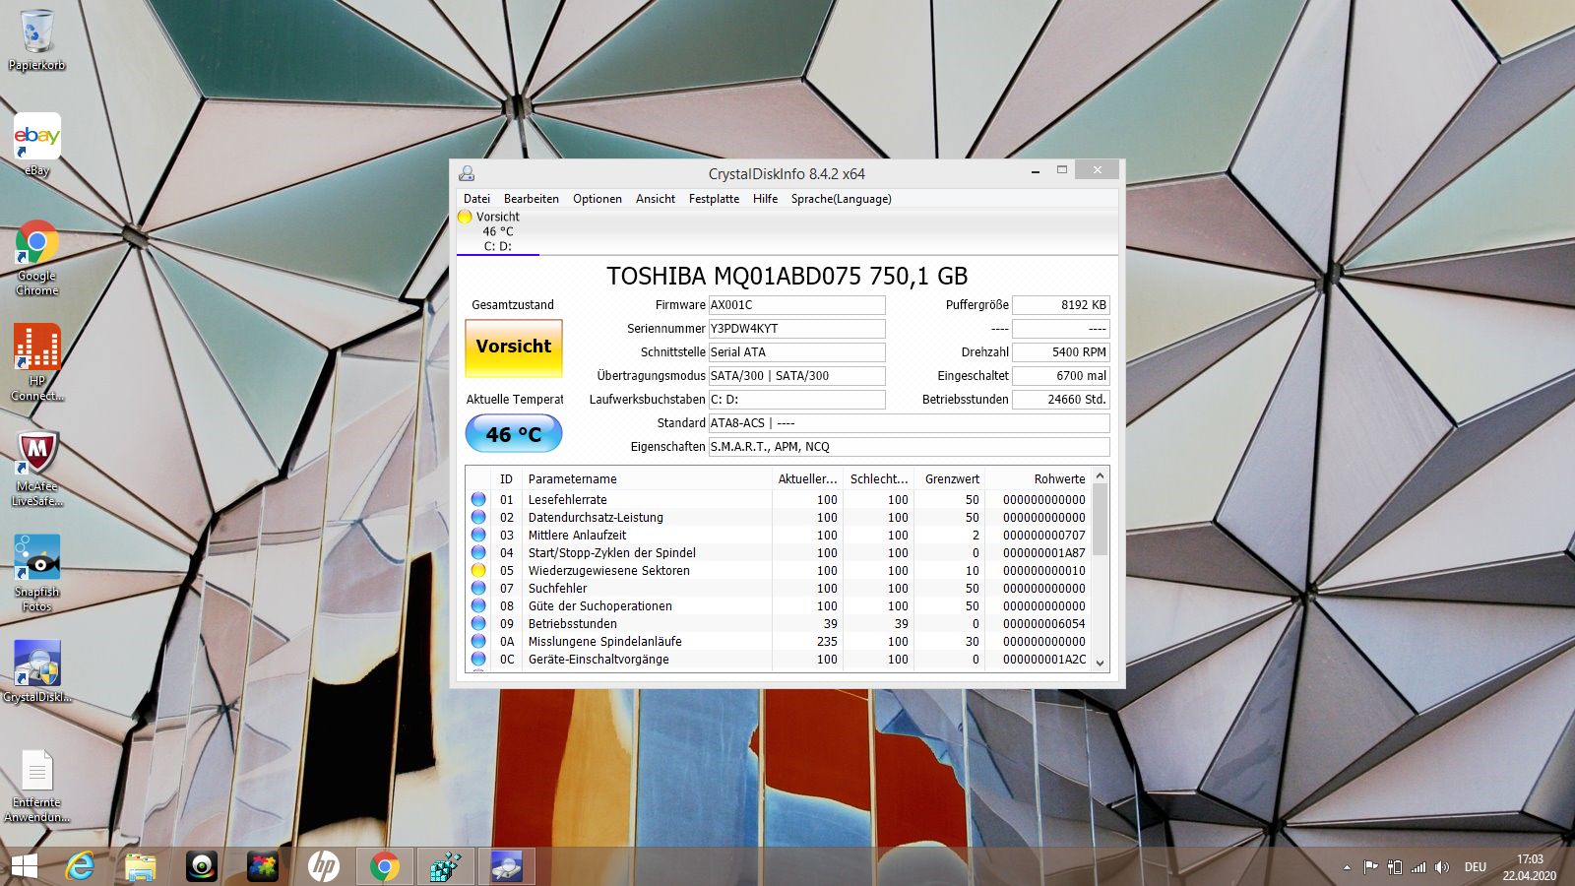Screen dimensions: 1575x886
Task: Open the HP app on the taskbar
Action: click(324, 866)
